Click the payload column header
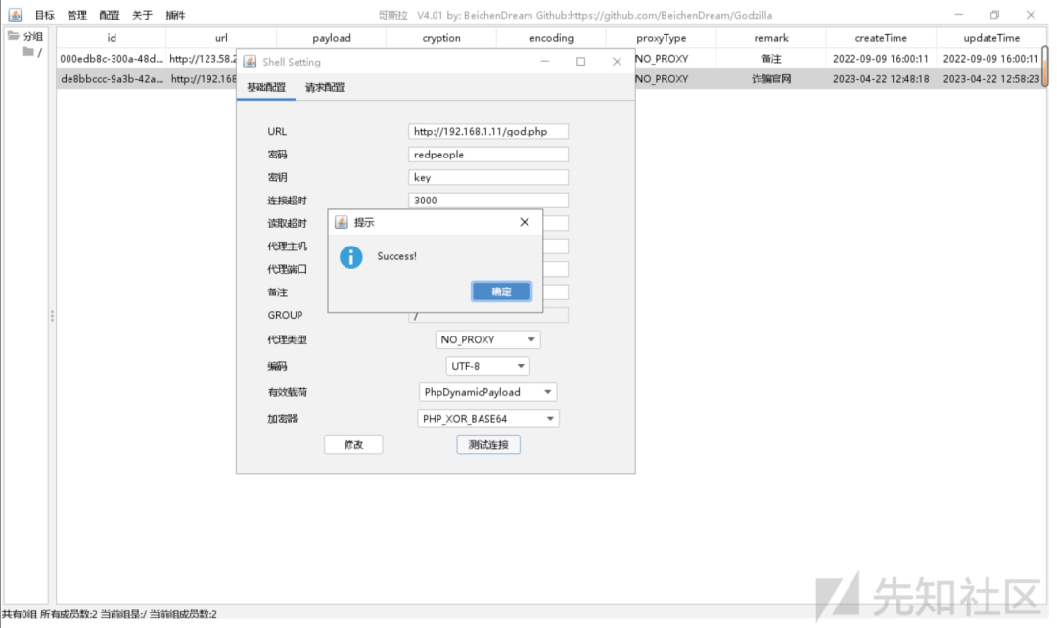 [332, 38]
